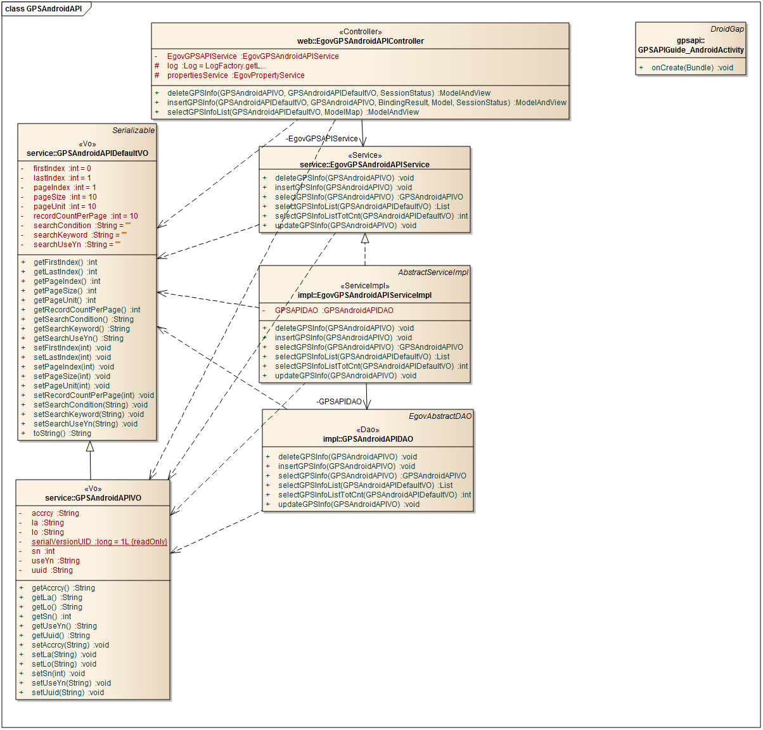Click the inheritance arrowhead below GPSAndroidAPIDefaultVO
The height and width of the screenshot is (730, 763).
[90, 446]
